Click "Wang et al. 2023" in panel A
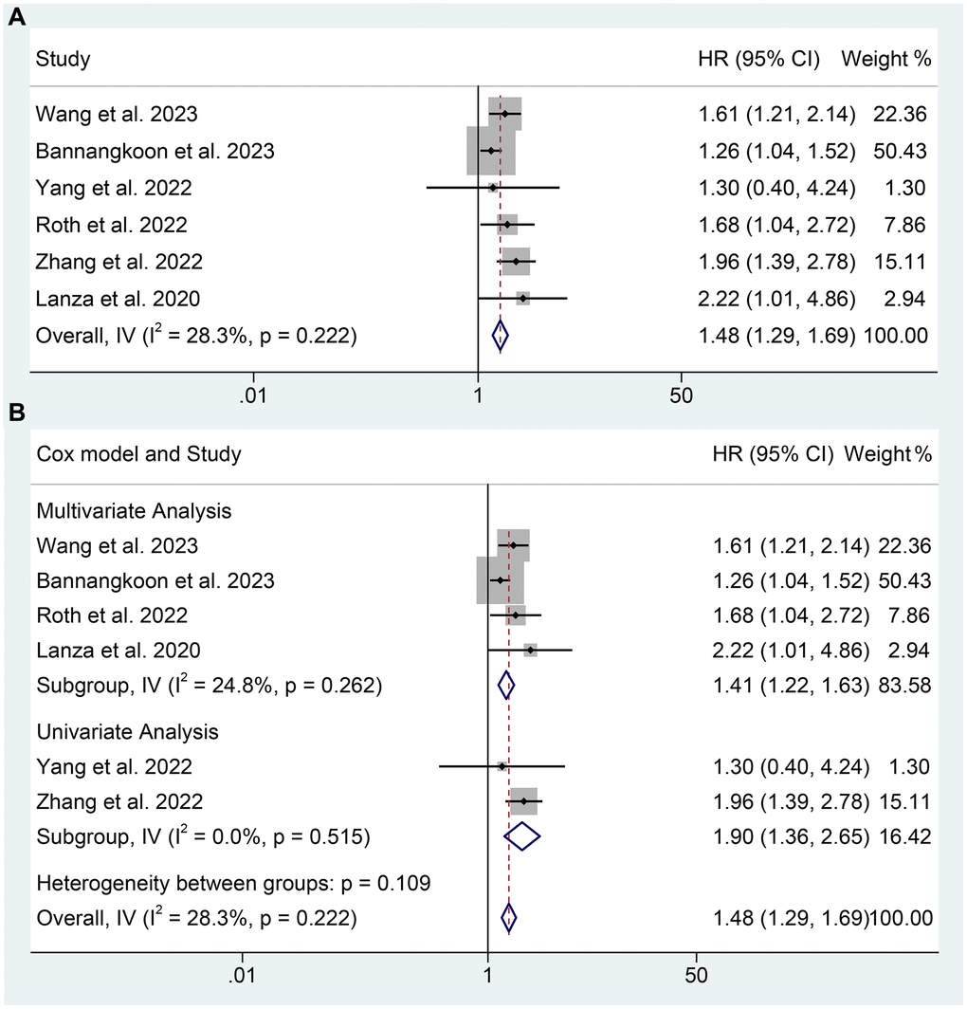This screenshot has height=1009, width=967. pyautogui.click(x=117, y=115)
